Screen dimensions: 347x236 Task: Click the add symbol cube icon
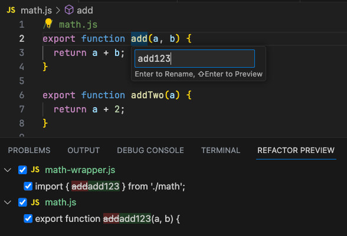(69, 10)
